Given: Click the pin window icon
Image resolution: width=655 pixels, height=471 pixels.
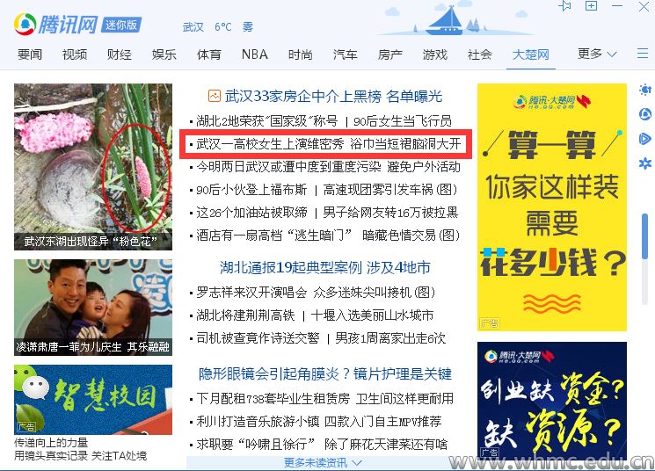Looking at the screenshot, I should (564, 6).
